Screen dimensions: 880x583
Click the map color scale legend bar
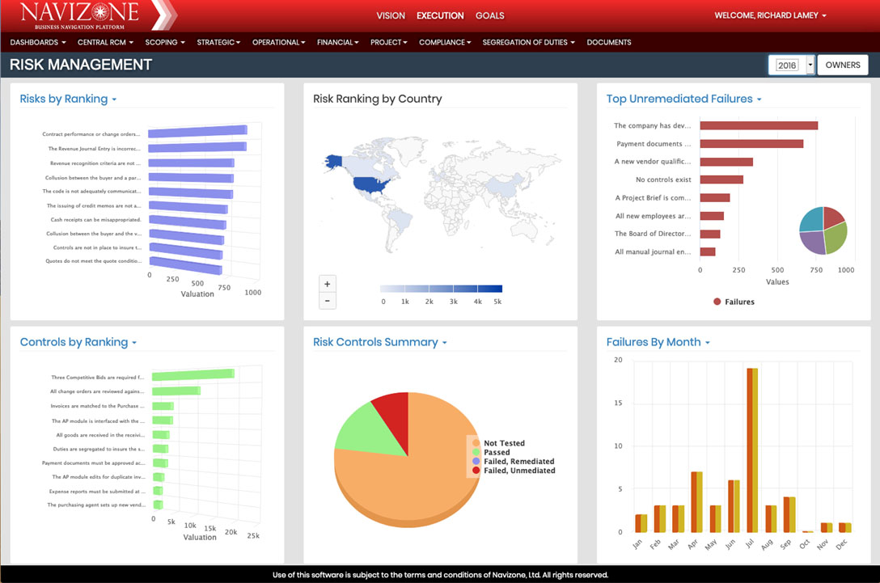[x=441, y=289]
